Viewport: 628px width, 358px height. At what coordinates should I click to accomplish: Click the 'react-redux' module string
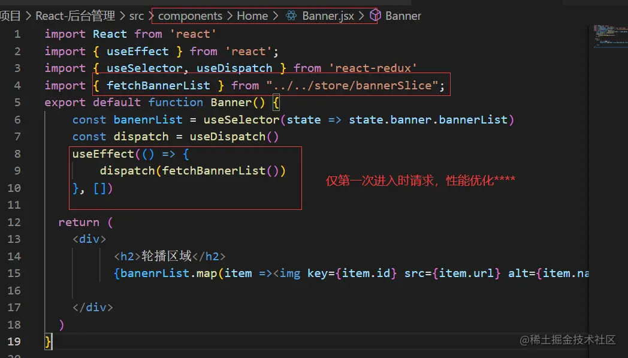tap(373, 68)
